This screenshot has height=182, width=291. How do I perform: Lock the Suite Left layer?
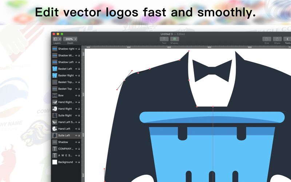point(79,135)
